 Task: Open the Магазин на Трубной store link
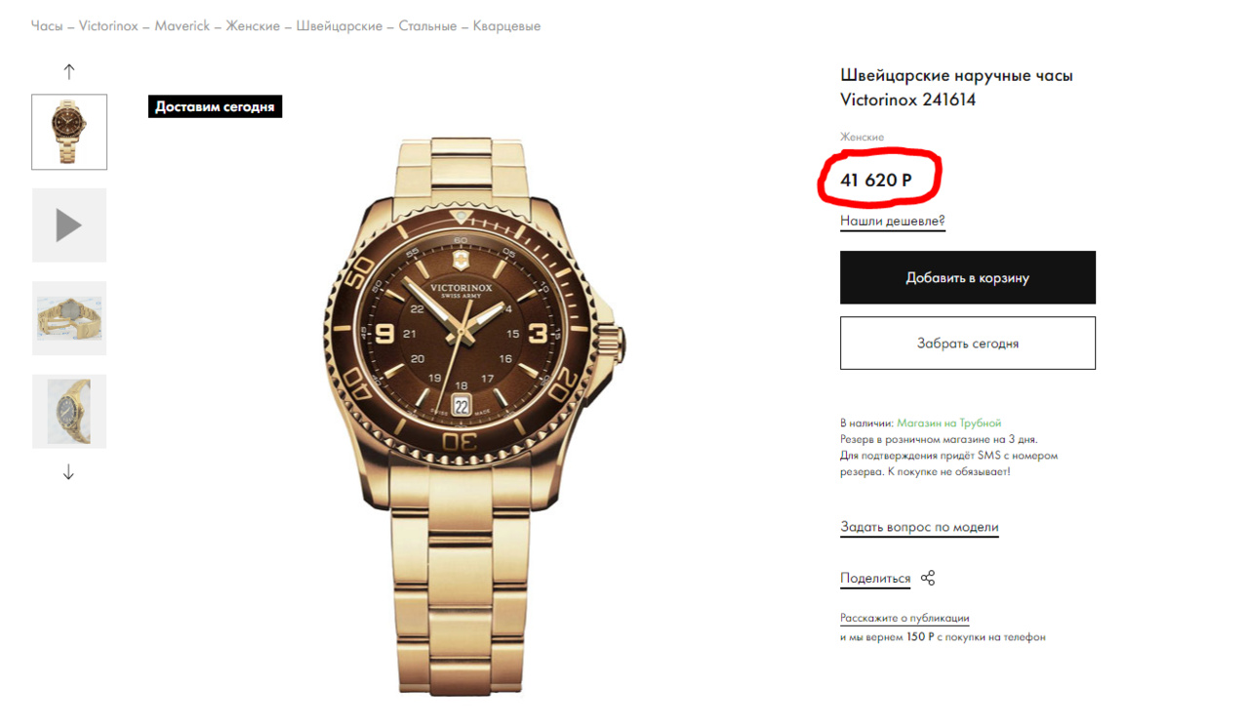pyautogui.click(x=948, y=424)
